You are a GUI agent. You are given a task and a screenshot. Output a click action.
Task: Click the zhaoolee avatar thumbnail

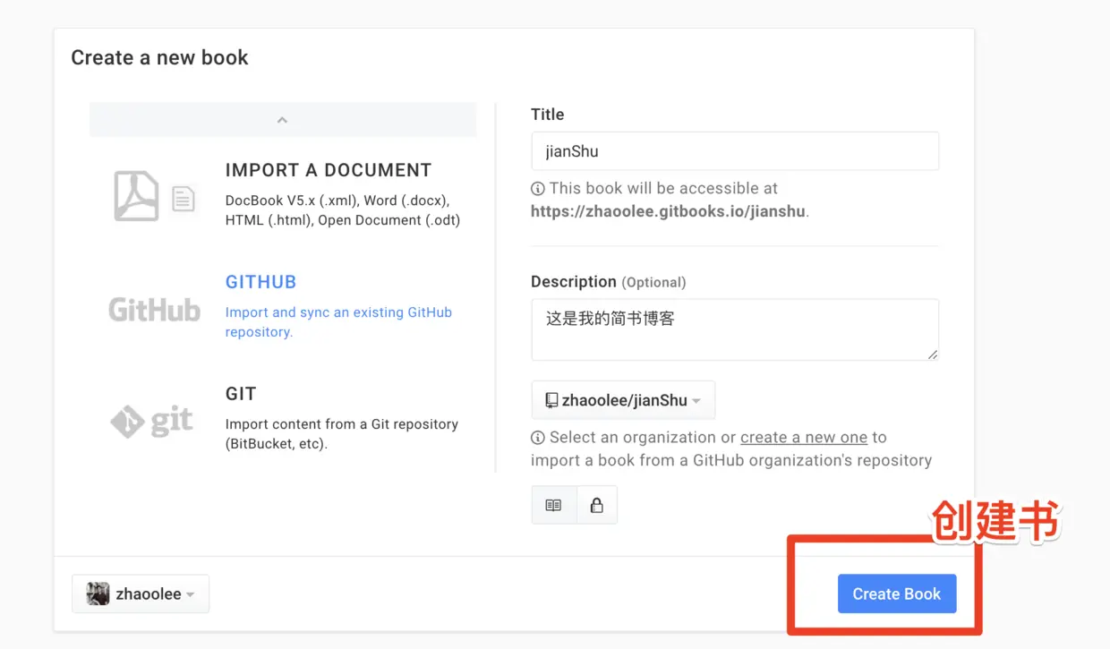[98, 593]
